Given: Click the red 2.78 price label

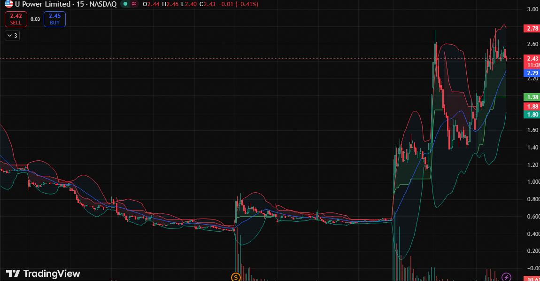Looking at the screenshot, I should 532,28.
